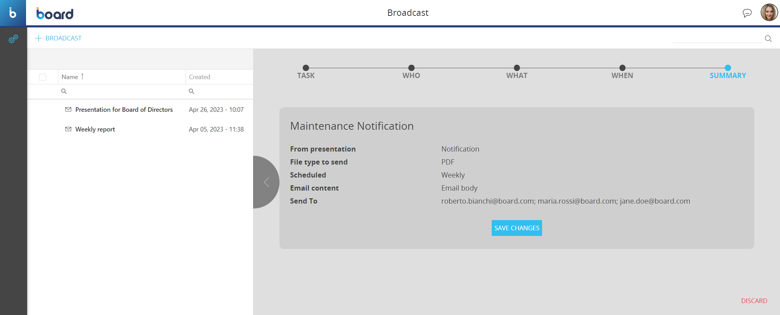Click the DISCARD link

754,301
